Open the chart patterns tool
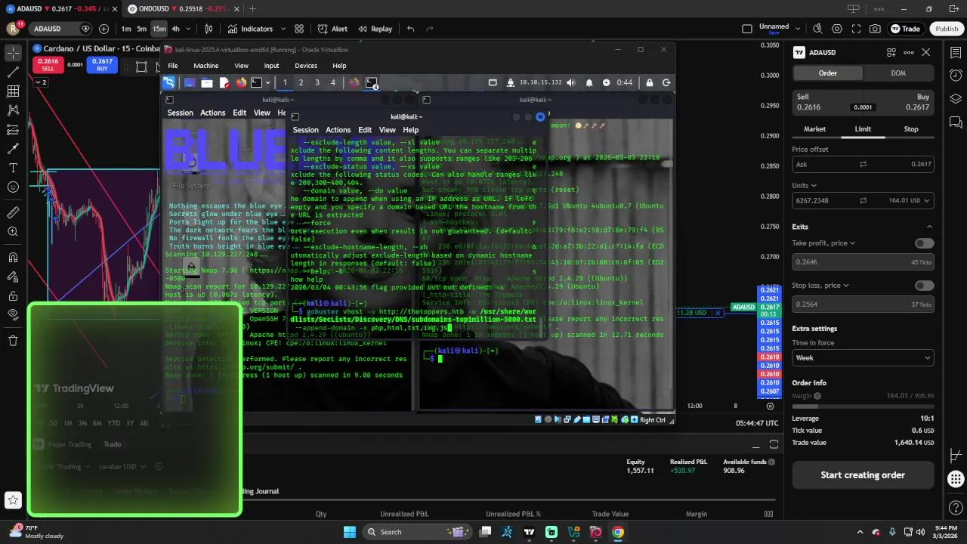Image resolution: width=967 pixels, height=544 pixels. click(x=13, y=110)
